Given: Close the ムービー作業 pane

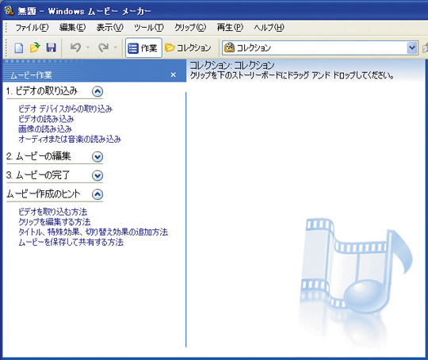Looking at the screenshot, I should point(173,75).
